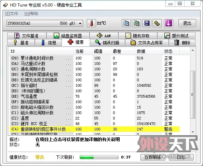Screen dimensions: 203x166
Task: Select the 随机存取 tab
Action: tap(138, 36)
